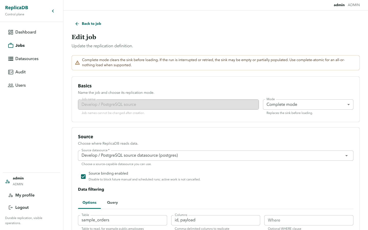The height and width of the screenshot is (230, 368).
Task: Click the Jobs briefcase icon
Action: 11,45
